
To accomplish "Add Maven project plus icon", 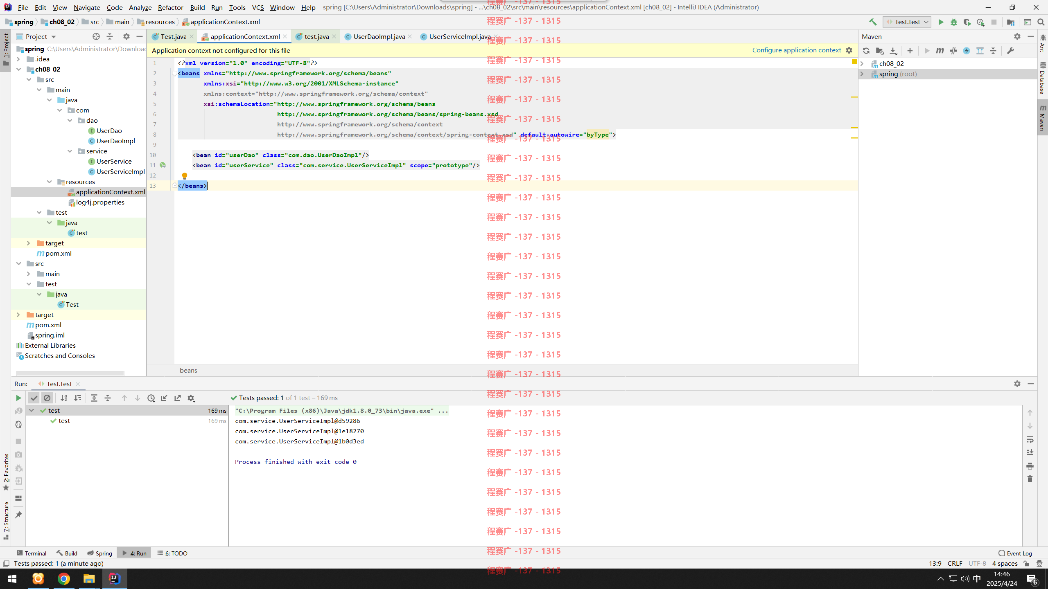I will tap(910, 51).
